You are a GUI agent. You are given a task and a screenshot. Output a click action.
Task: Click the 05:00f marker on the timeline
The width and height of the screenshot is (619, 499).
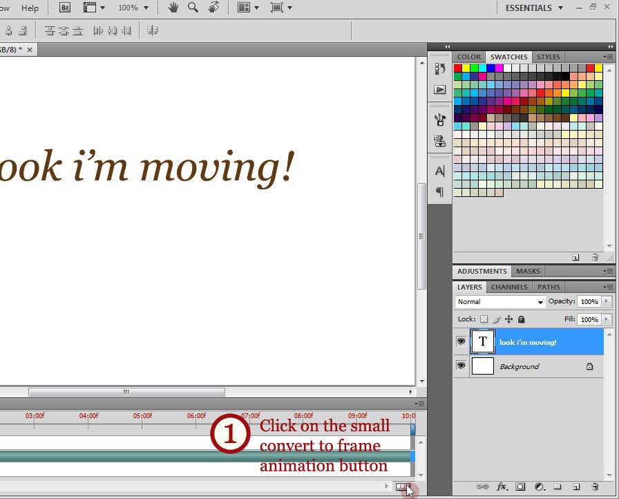(142, 416)
